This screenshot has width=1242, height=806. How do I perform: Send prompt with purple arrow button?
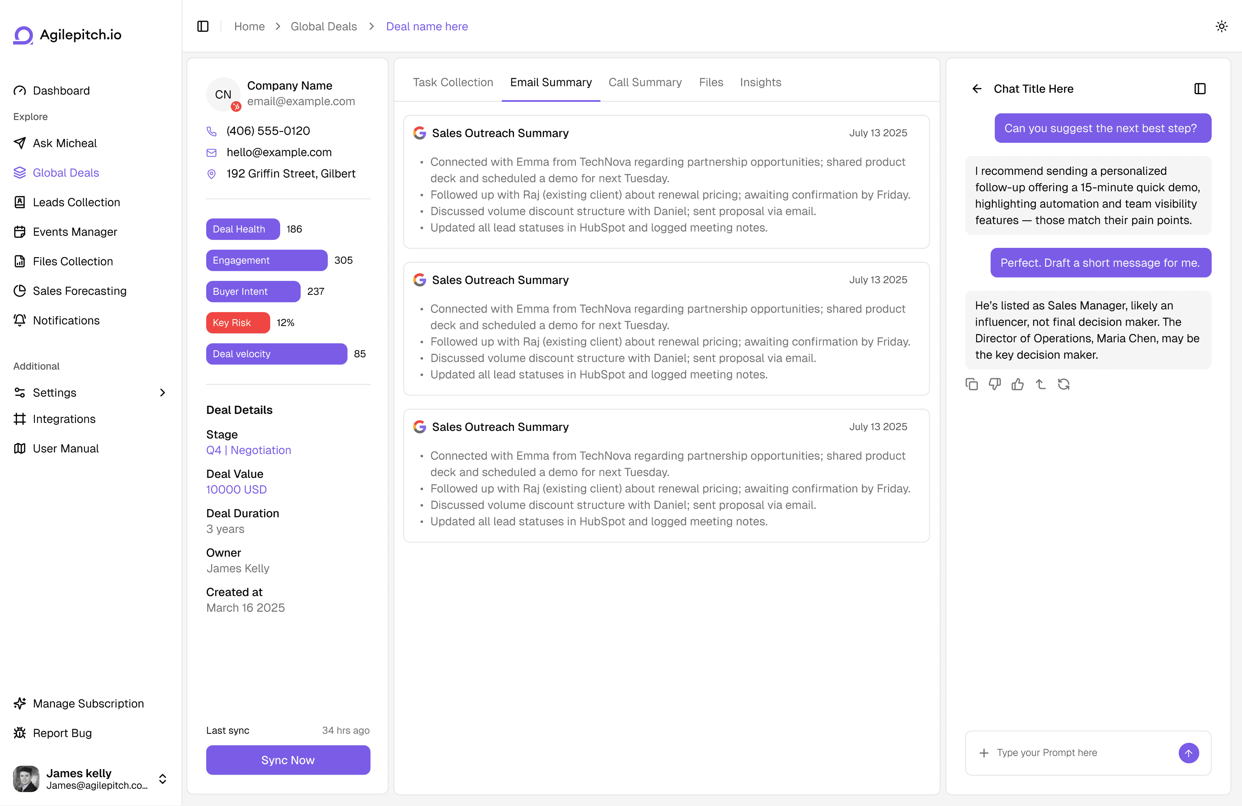(x=1188, y=753)
